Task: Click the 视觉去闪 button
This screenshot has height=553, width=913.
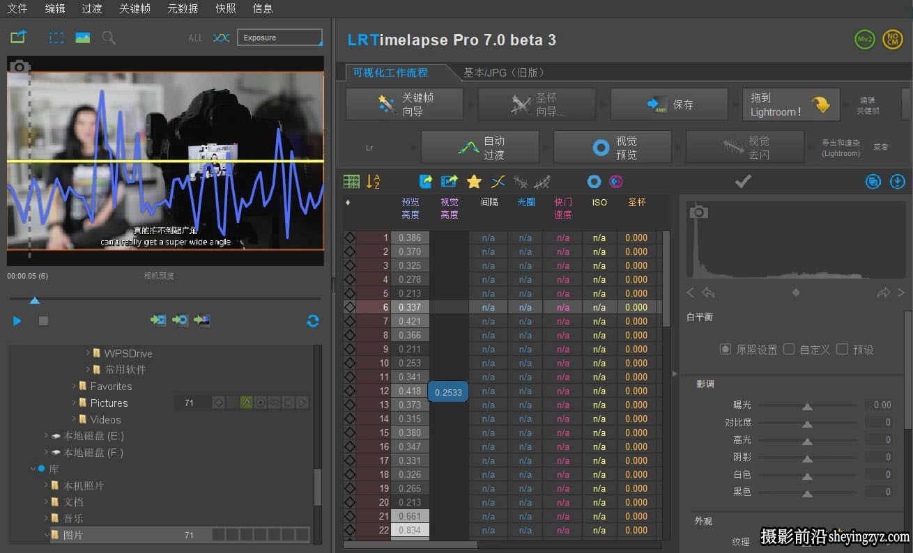Action: (x=745, y=148)
